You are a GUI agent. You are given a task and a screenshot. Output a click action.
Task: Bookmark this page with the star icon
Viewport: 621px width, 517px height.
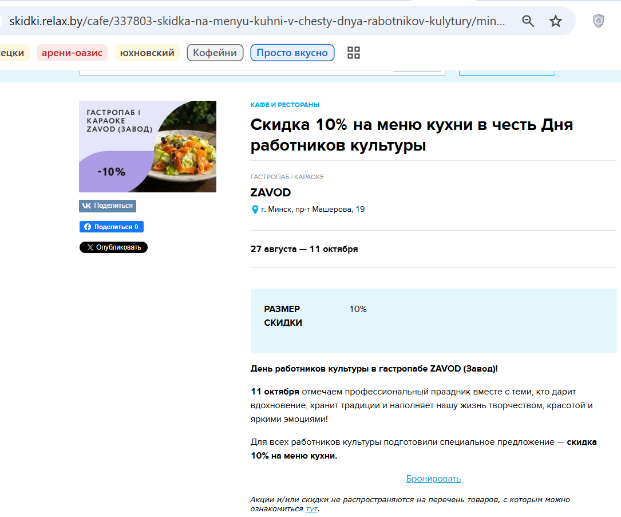pyautogui.click(x=556, y=21)
